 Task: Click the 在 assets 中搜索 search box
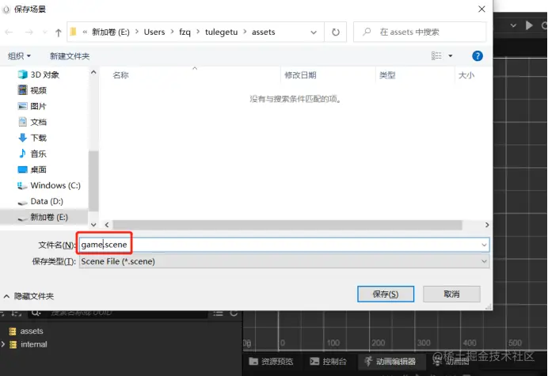420,32
